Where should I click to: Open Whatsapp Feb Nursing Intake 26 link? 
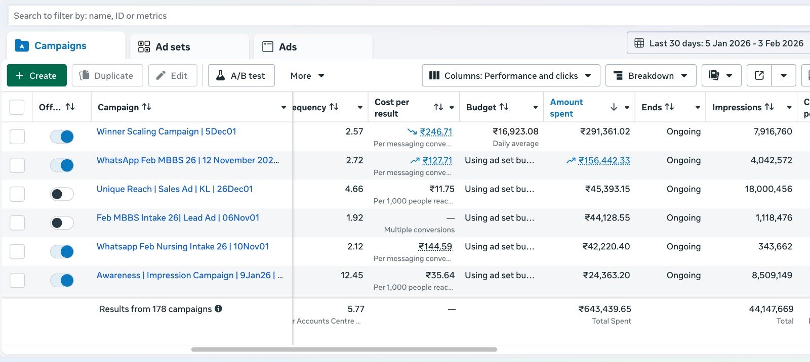coord(183,247)
